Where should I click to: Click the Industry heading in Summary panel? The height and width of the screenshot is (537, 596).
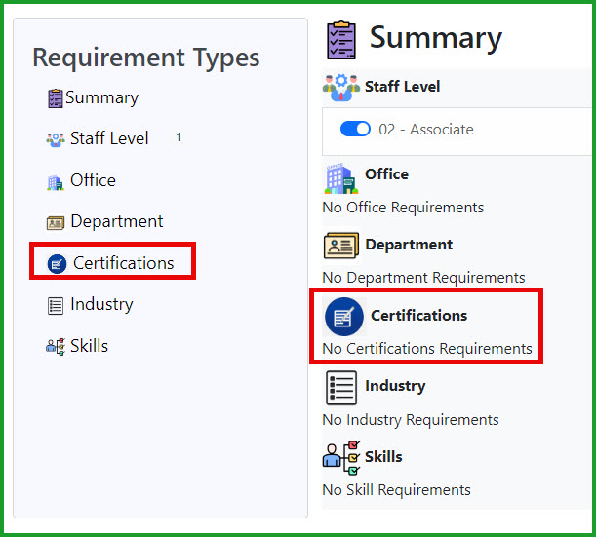point(395,386)
